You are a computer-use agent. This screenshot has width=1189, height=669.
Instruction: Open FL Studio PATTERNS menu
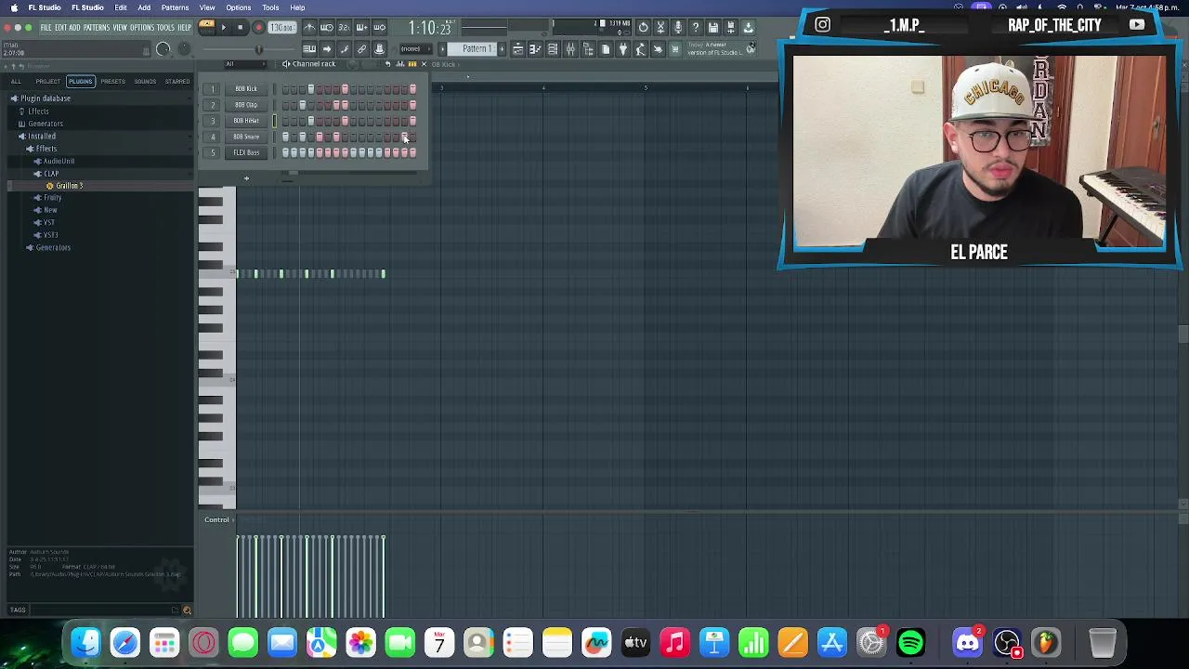pos(97,28)
